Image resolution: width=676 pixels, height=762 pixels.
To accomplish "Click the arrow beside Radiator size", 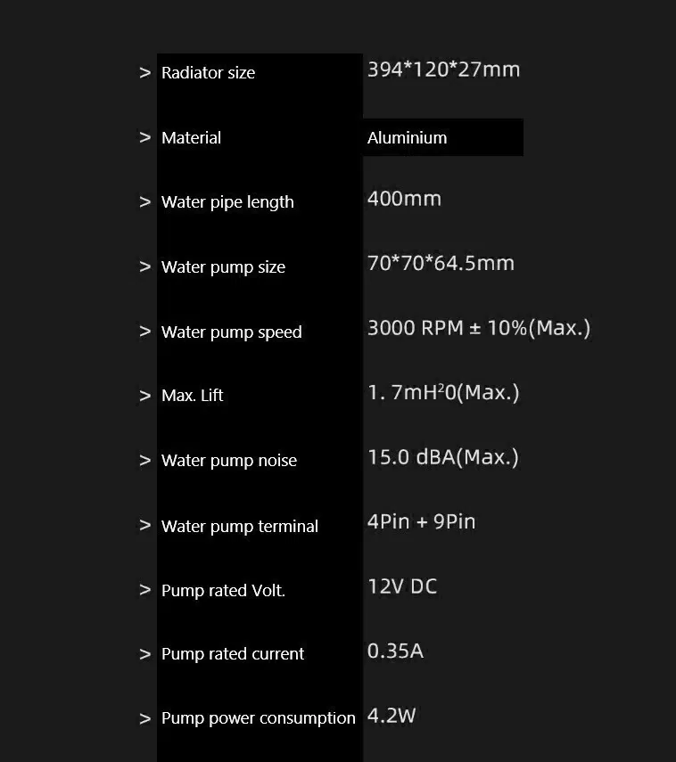I will 145,73.
